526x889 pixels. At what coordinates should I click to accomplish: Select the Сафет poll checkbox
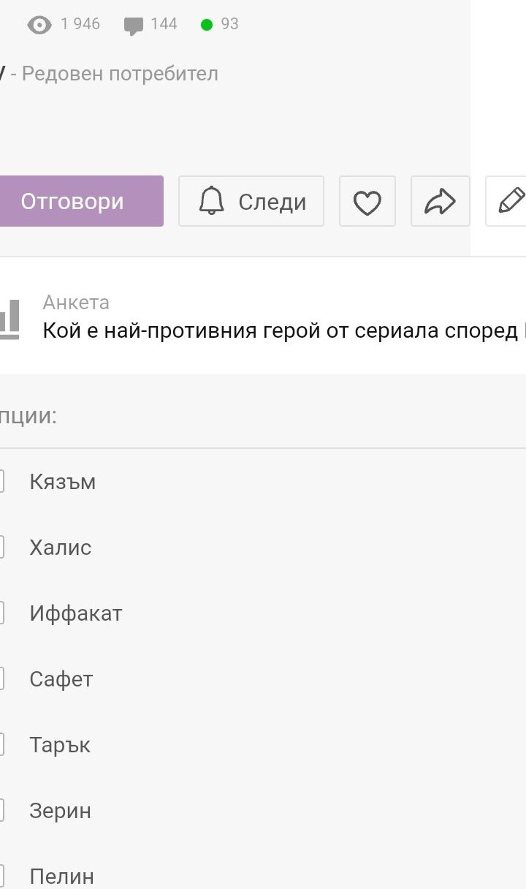click(2, 679)
